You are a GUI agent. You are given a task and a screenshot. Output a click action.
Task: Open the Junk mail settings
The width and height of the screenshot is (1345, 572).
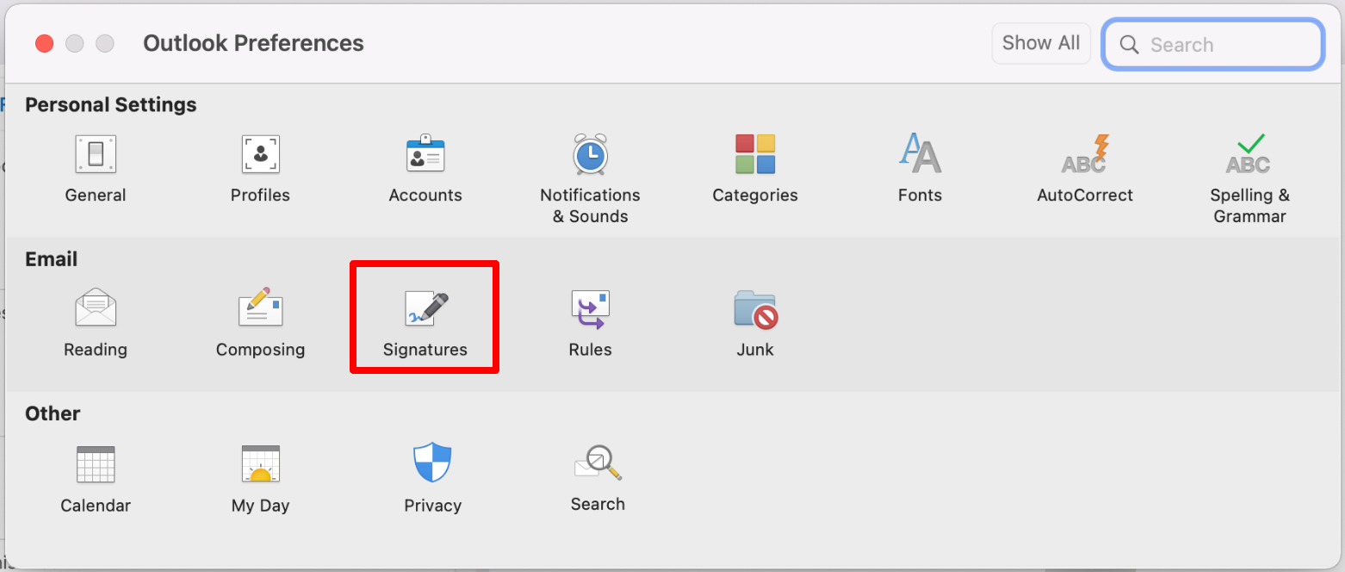pos(754,317)
